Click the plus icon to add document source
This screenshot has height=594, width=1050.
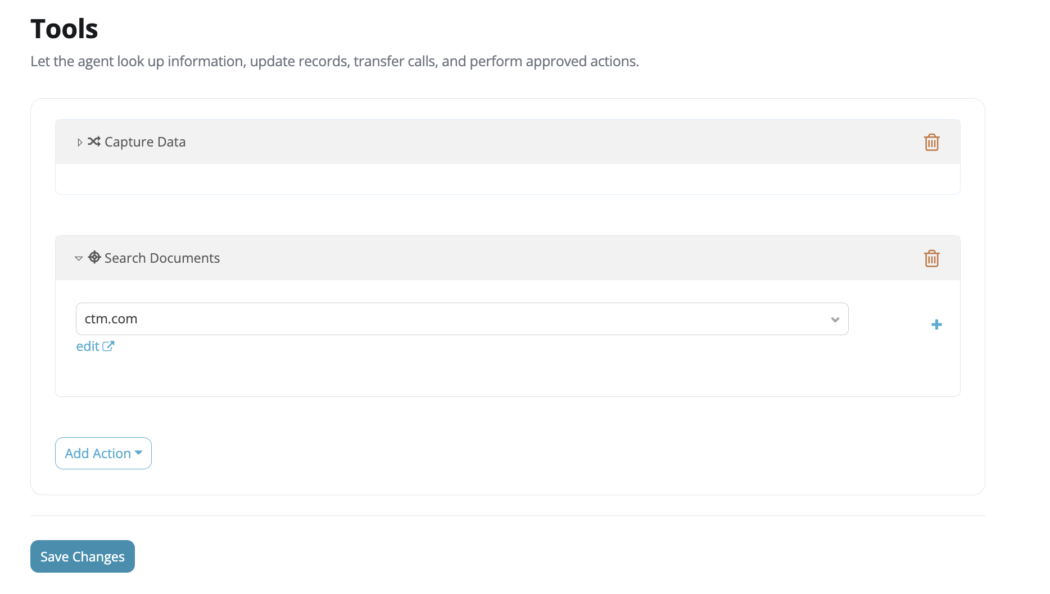tap(936, 325)
